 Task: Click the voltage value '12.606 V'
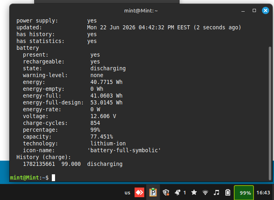point(103,116)
